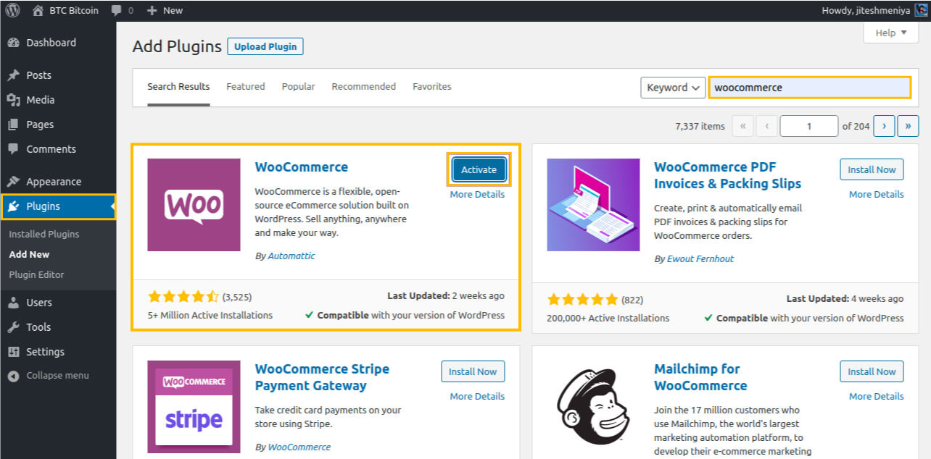Click the Posts pushpin icon
The image size is (931, 459).
[x=13, y=75]
